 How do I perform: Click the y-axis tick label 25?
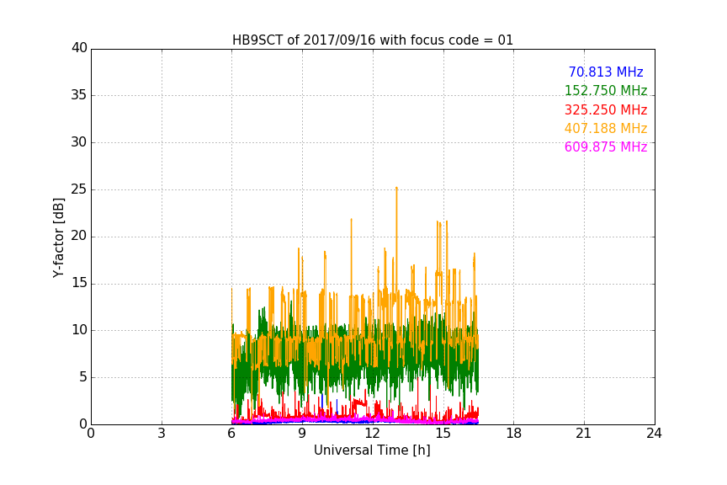(79, 189)
